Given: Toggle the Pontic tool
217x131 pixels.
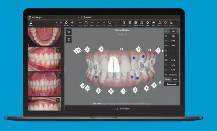Looking at the screenshot, I should (160, 24).
